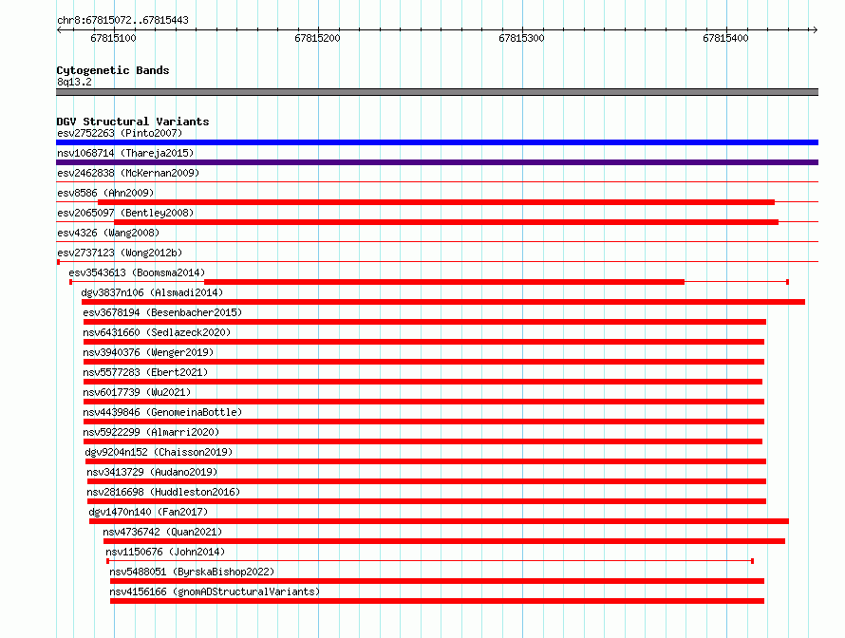
Task: Click nsv2816698 (Huddleston2016) label
Action: tap(163, 492)
